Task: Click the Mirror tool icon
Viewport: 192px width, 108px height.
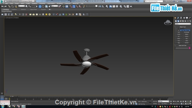Action: coord(100,6)
